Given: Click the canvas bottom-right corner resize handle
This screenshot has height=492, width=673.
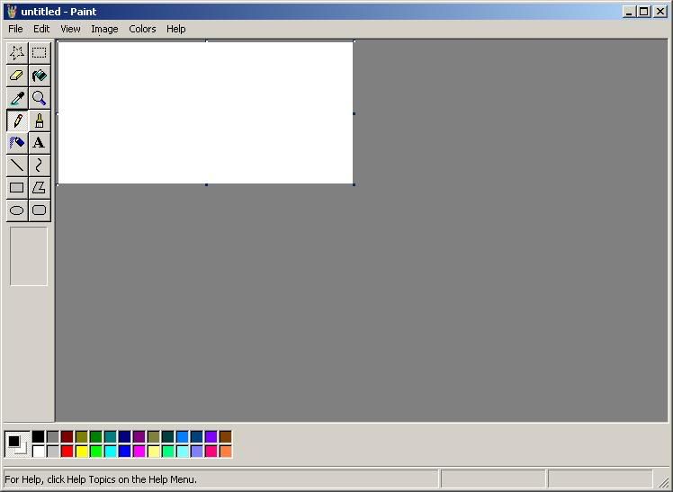Looking at the screenshot, I should (x=354, y=185).
